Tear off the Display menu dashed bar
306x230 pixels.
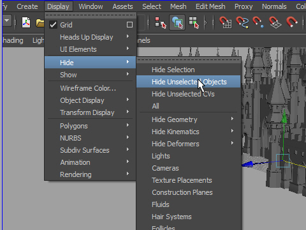click(x=90, y=15)
